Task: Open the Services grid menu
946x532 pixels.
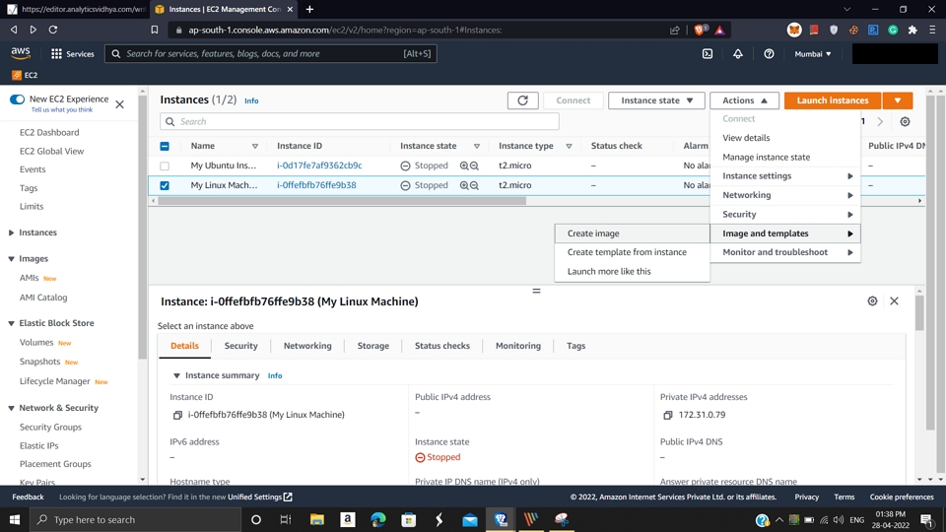Action: point(72,53)
